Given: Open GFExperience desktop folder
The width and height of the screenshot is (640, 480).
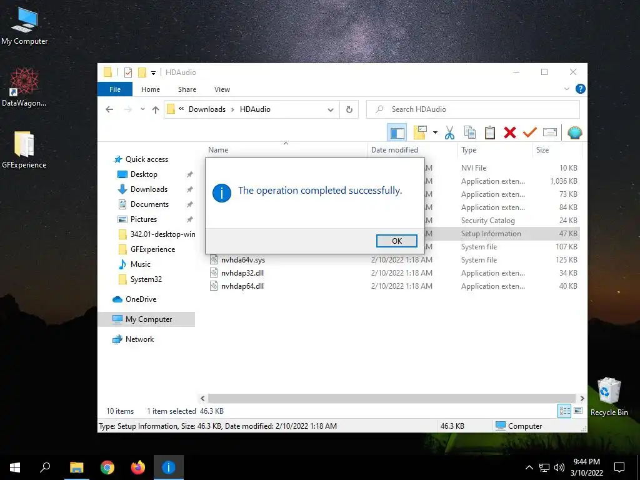Looking at the screenshot, I should pyautogui.click(x=24, y=149).
